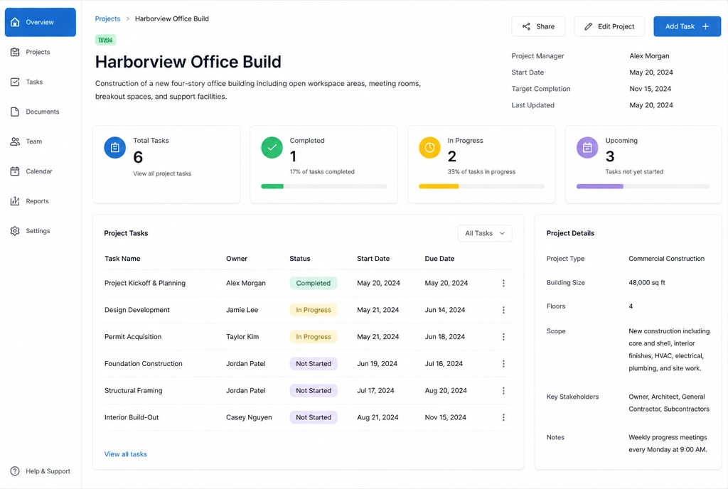Click the Owner column header
This screenshot has width=728, height=489.
(x=237, y=259)
